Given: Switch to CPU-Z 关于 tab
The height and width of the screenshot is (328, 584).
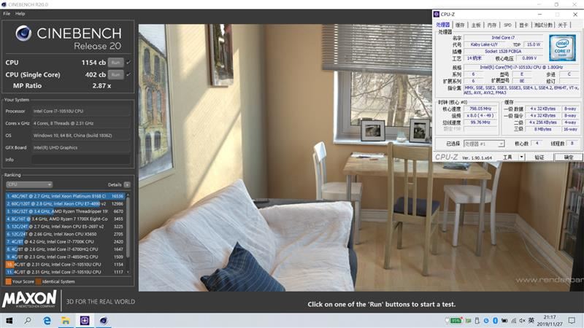Looking at the screenshot, I should (x=562, y=25).
